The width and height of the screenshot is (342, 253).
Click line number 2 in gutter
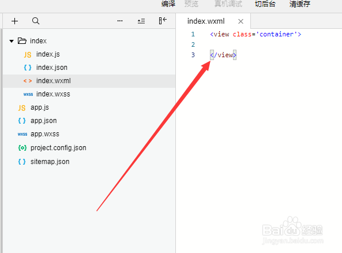pos(193,44)
